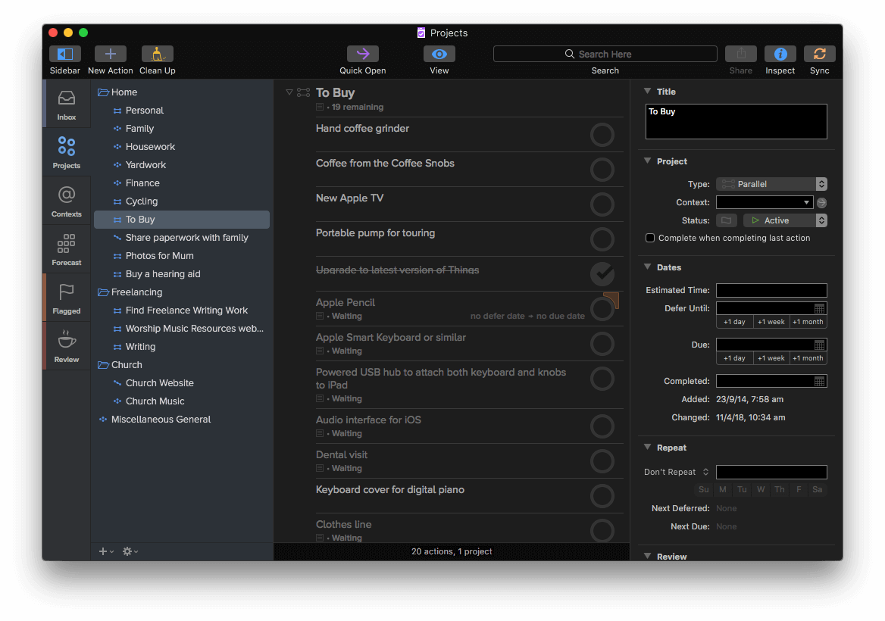Open the Inbox in the sidebar

(66, 106)
